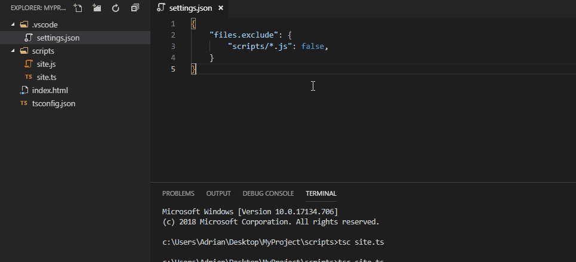The height and width of the screenshot is (262, 576).
Task: Click the opening brace on line 1
Action: (x=193, y=24)
